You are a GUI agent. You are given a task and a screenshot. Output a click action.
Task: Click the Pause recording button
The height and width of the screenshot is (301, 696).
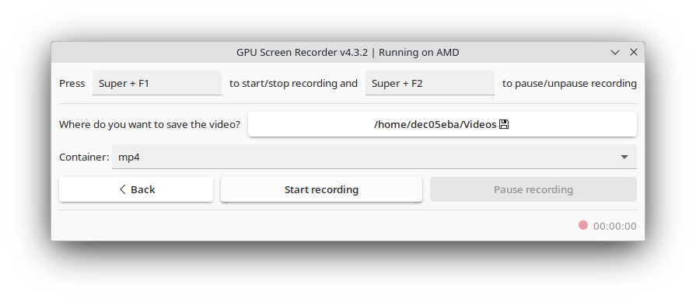point(533,189)
